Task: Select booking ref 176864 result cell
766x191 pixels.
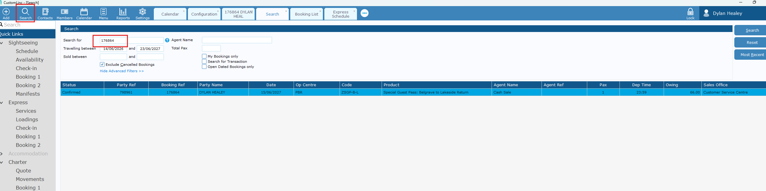Action: [x=173, y=92]
